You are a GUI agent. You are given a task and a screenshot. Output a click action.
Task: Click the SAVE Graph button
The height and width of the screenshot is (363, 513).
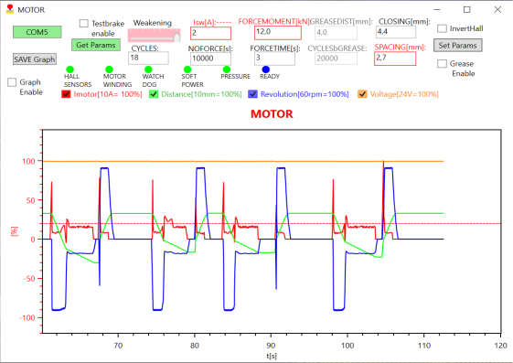point(35,59)
